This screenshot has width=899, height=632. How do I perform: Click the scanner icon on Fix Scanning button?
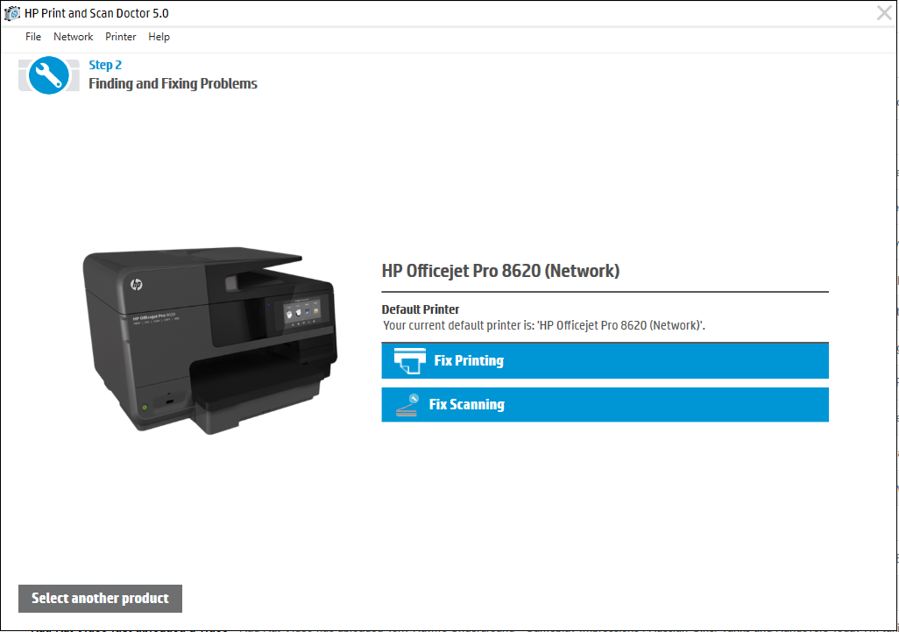coord(406,404)
